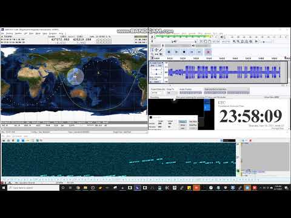Click the Copy icon in Audacity
This screenshot has width=291, height=218.
coord(206,41)
